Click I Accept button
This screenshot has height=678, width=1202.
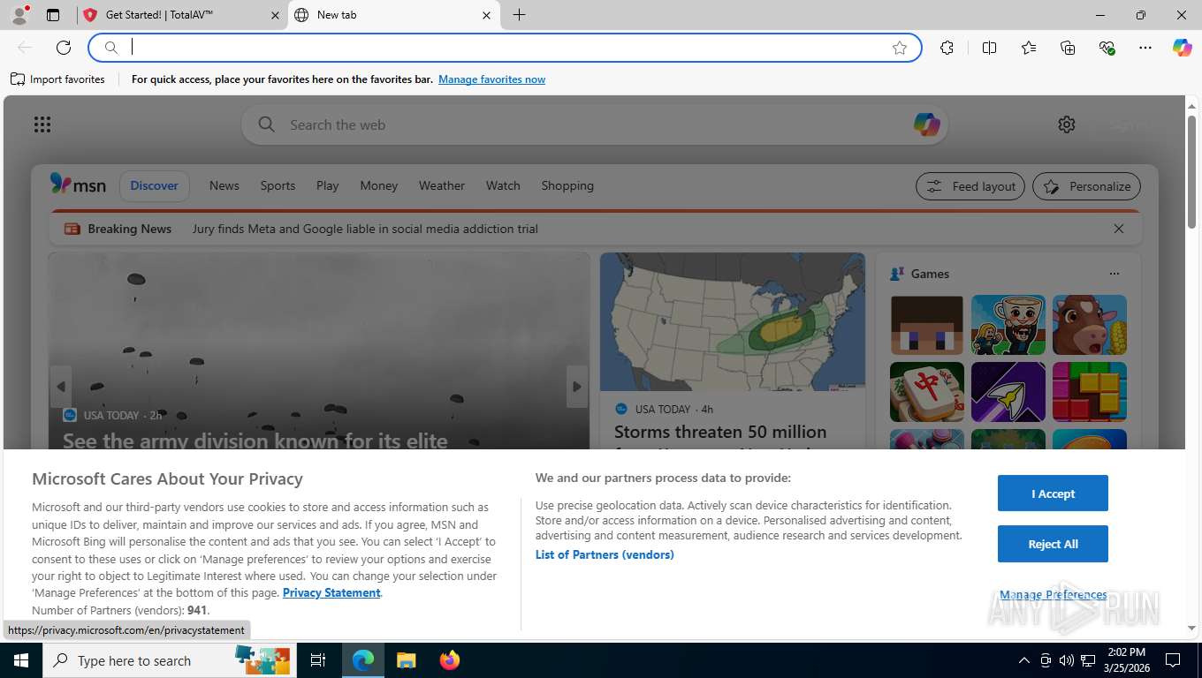pos(1053,493)
